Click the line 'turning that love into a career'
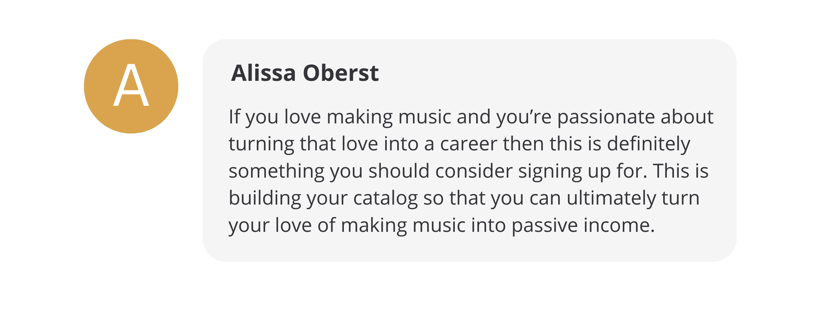Screen dimensions: 833x312 [459, 144]
